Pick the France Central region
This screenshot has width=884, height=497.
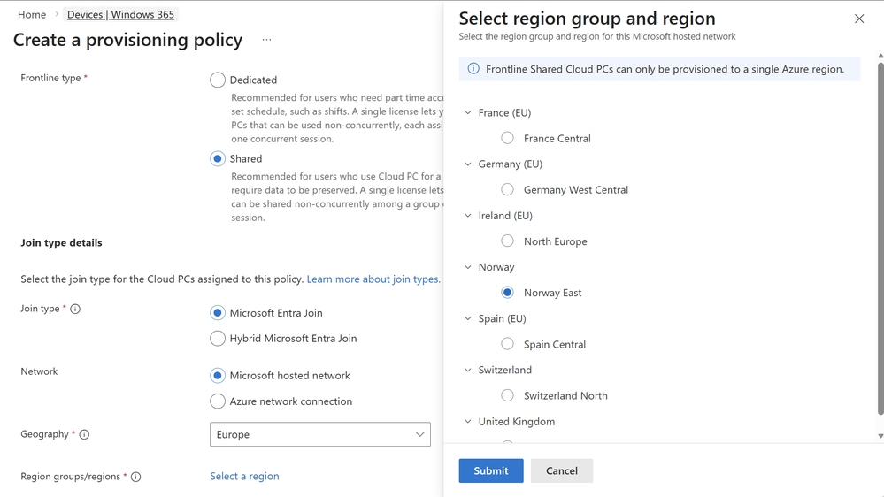(x=508, y=138)
